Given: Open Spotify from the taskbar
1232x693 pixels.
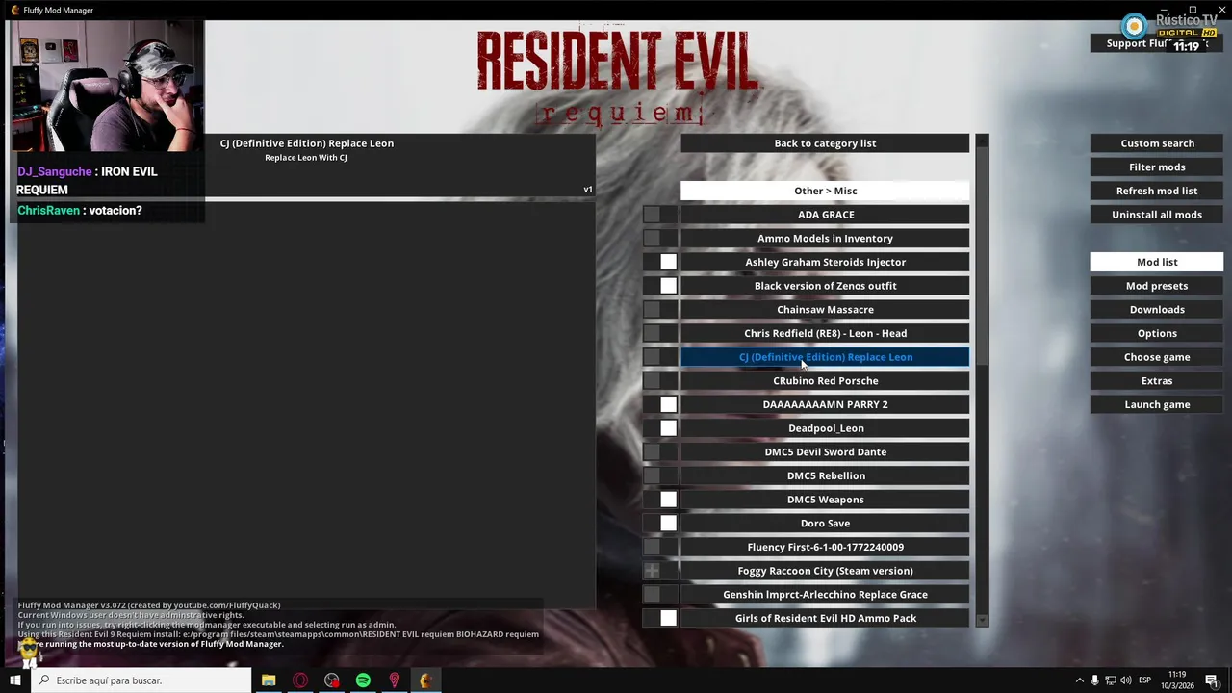Looking at the screenshot, I should click(x=363, y=680).
